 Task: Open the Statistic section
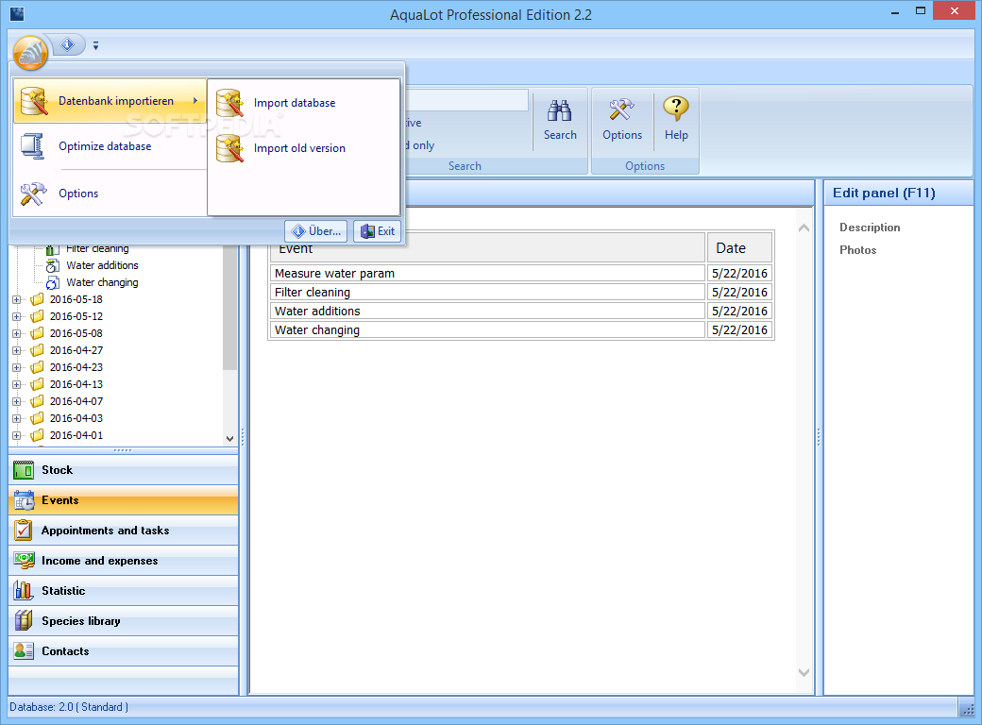pos(124,590)
